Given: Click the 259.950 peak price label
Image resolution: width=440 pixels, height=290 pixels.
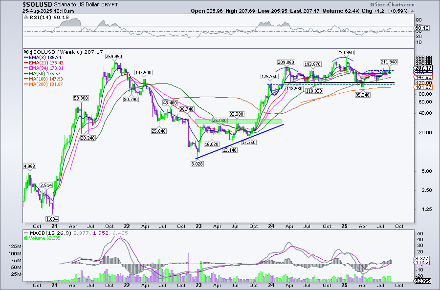Looking at the screenshot, I should (x=114, y=56).
